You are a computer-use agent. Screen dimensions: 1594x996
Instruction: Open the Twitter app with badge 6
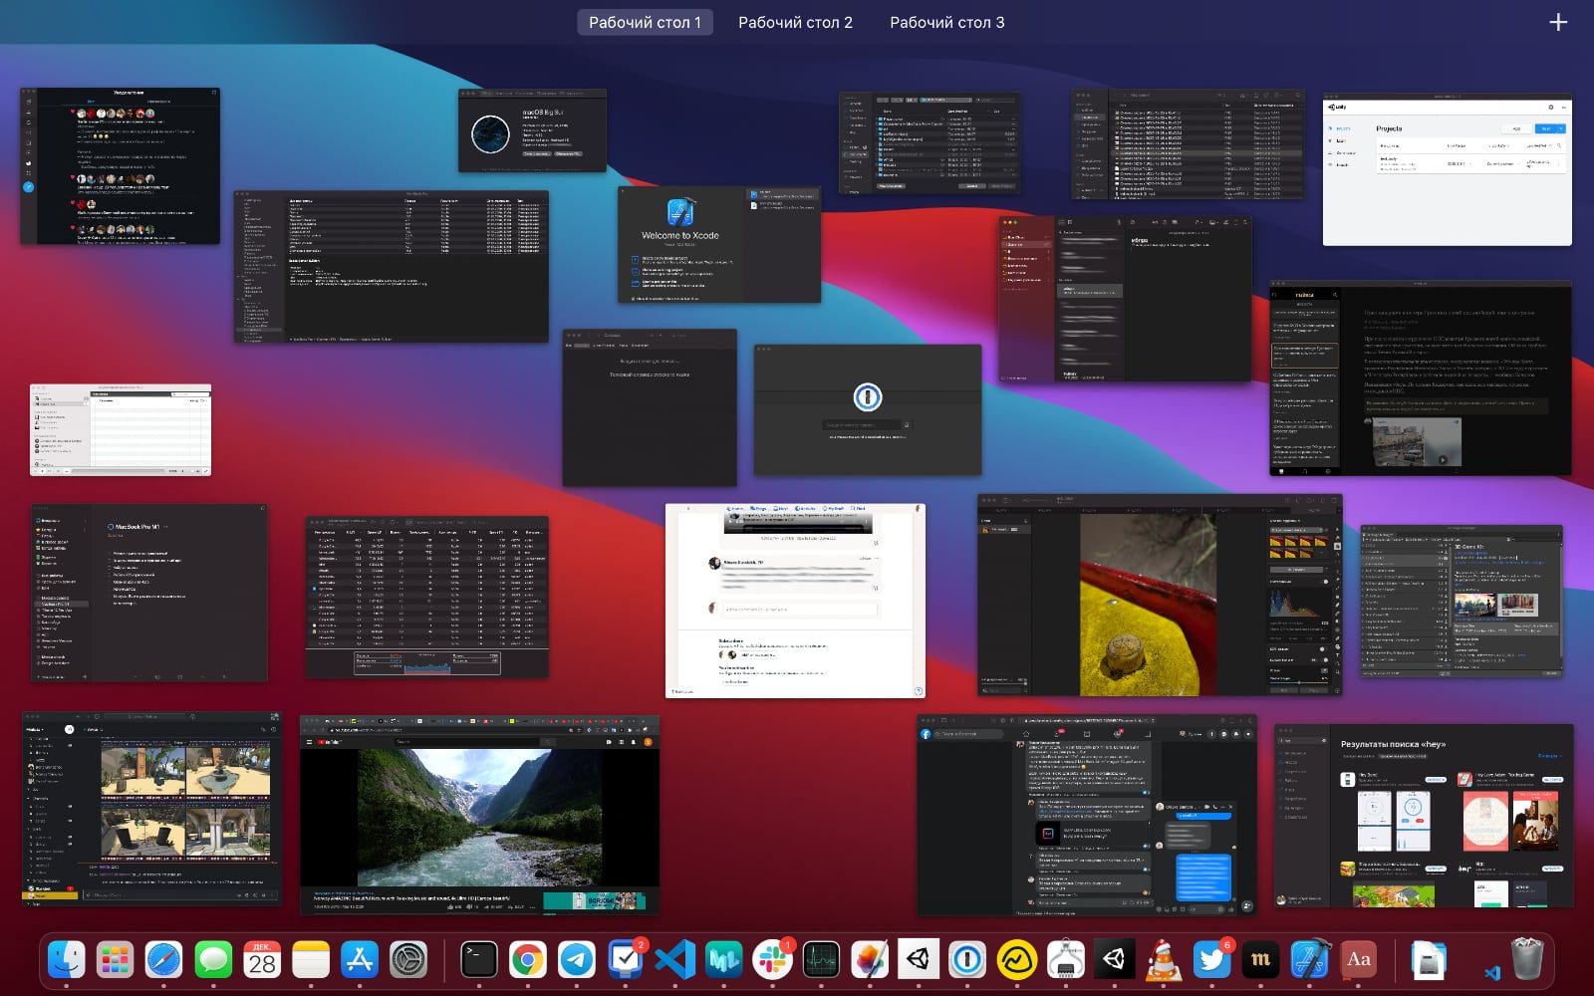click(x=1211, y=960)
